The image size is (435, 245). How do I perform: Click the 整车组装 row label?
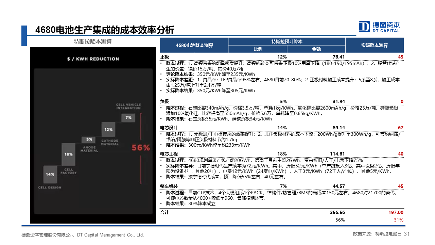click(x=169, y=186)
